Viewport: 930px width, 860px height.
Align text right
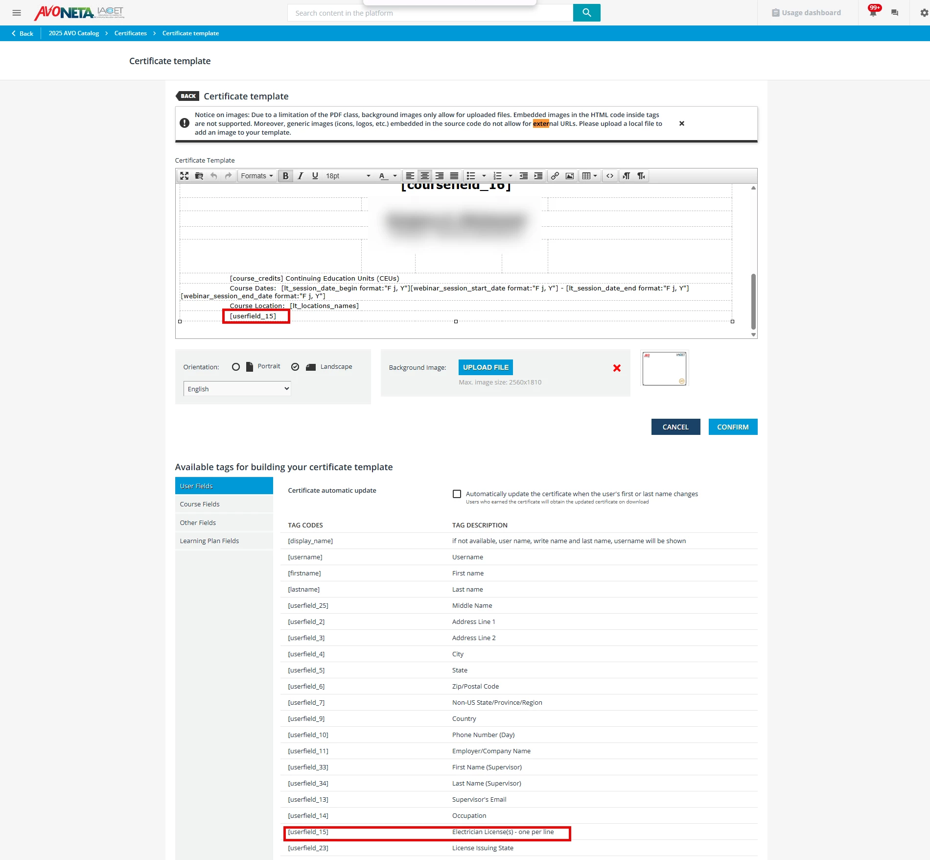tap(440, 176)
